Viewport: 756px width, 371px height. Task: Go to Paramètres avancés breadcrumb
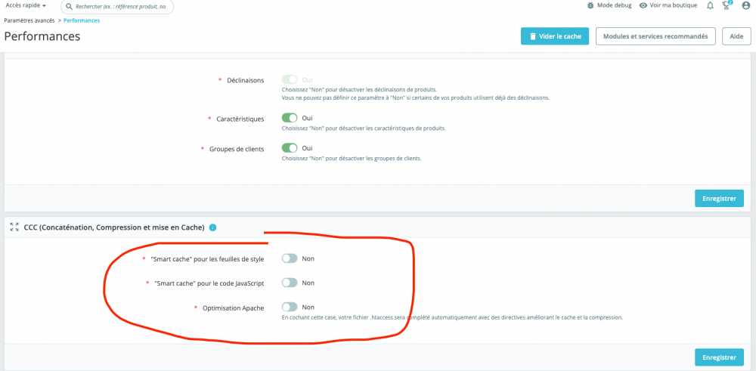[30, 20]
